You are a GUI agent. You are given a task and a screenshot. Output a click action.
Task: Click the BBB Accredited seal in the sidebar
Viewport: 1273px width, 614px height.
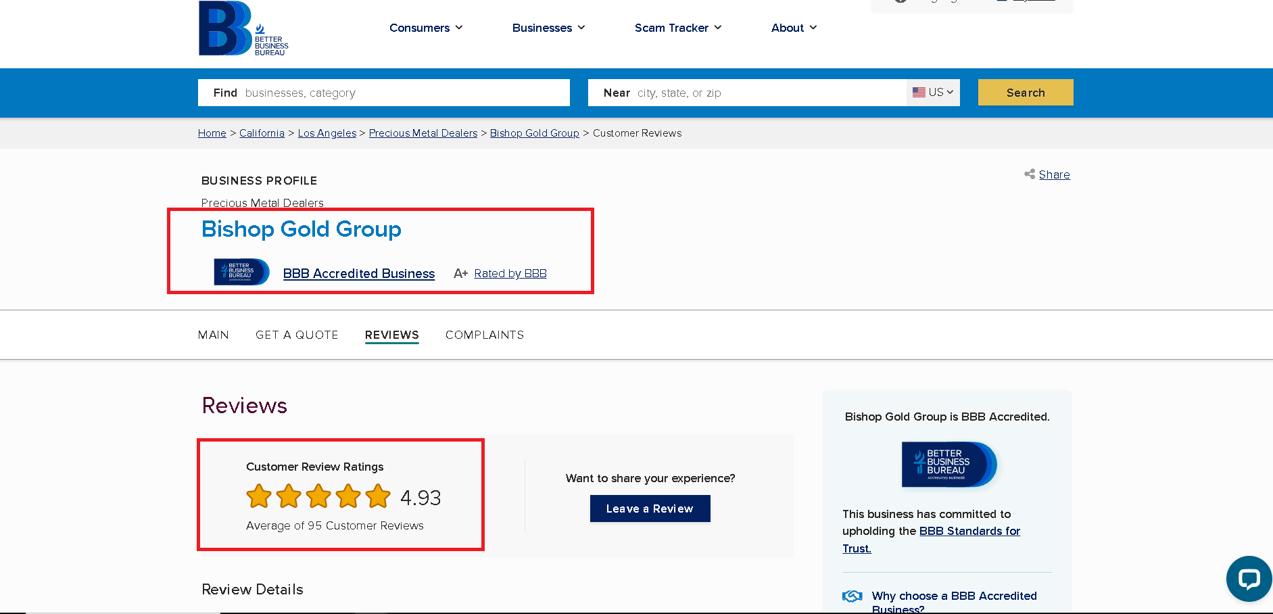tap(947, 465)
